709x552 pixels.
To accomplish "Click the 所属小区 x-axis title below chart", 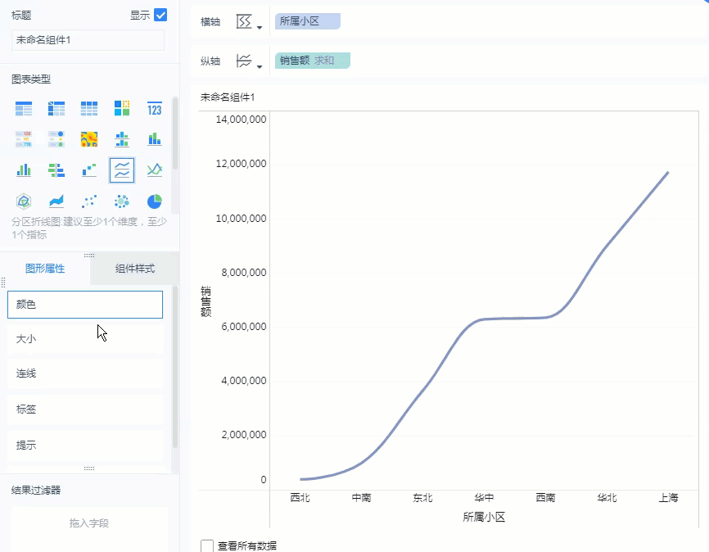I will pyautogui.click(x=484, y=517).
